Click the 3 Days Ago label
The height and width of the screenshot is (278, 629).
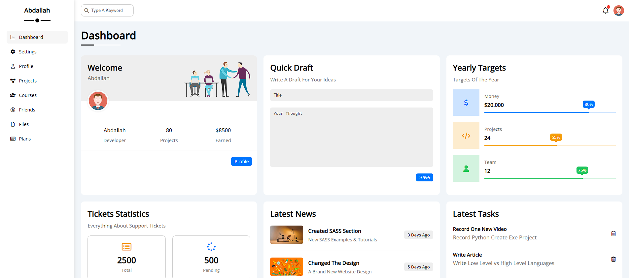[418, 235]
